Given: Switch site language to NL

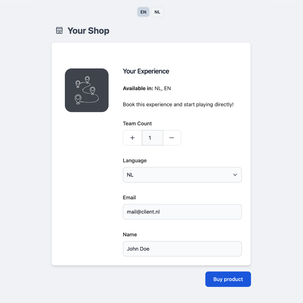Looking at the screenshot, I should pos(157,12).
